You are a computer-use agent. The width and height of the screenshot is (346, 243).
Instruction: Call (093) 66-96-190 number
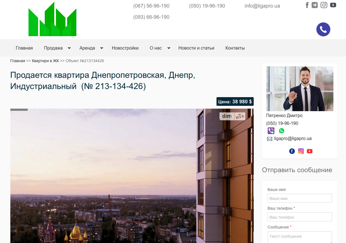151,17
